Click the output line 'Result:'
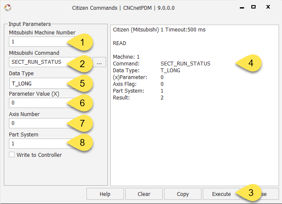The image size is (282, 204). (138, 98)
